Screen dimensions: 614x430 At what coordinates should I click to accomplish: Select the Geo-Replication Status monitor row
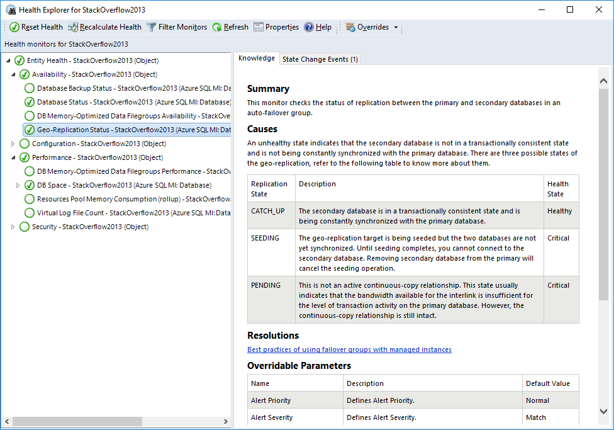127,130
